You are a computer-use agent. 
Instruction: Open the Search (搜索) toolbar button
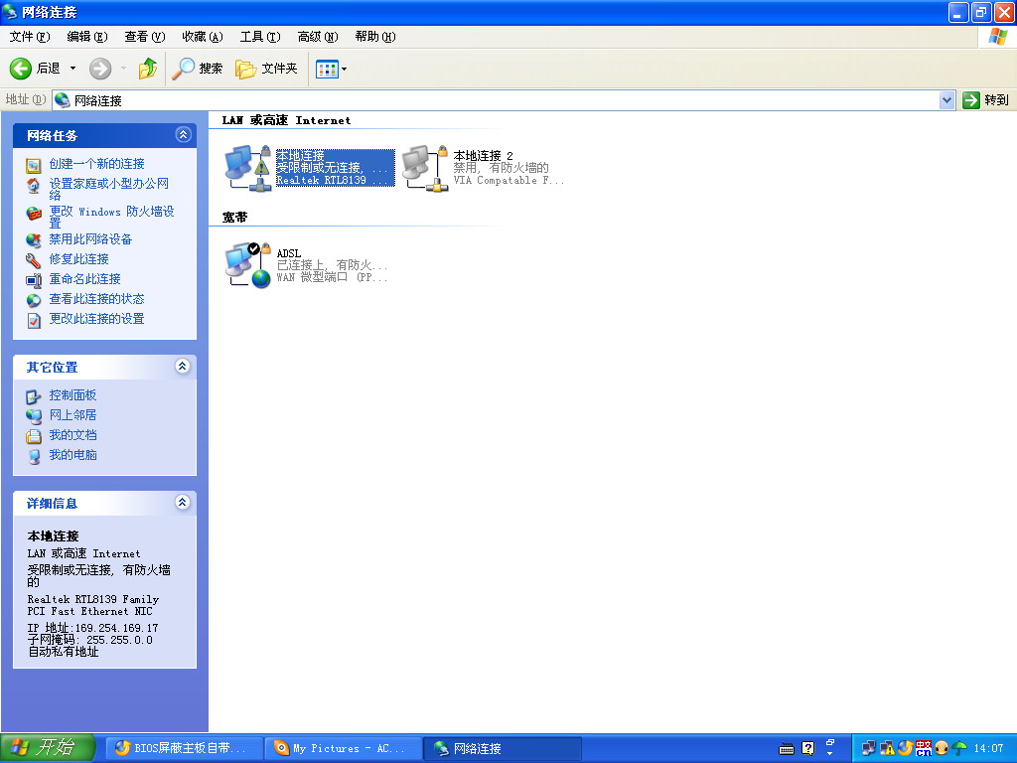click(x=198, y=69)
